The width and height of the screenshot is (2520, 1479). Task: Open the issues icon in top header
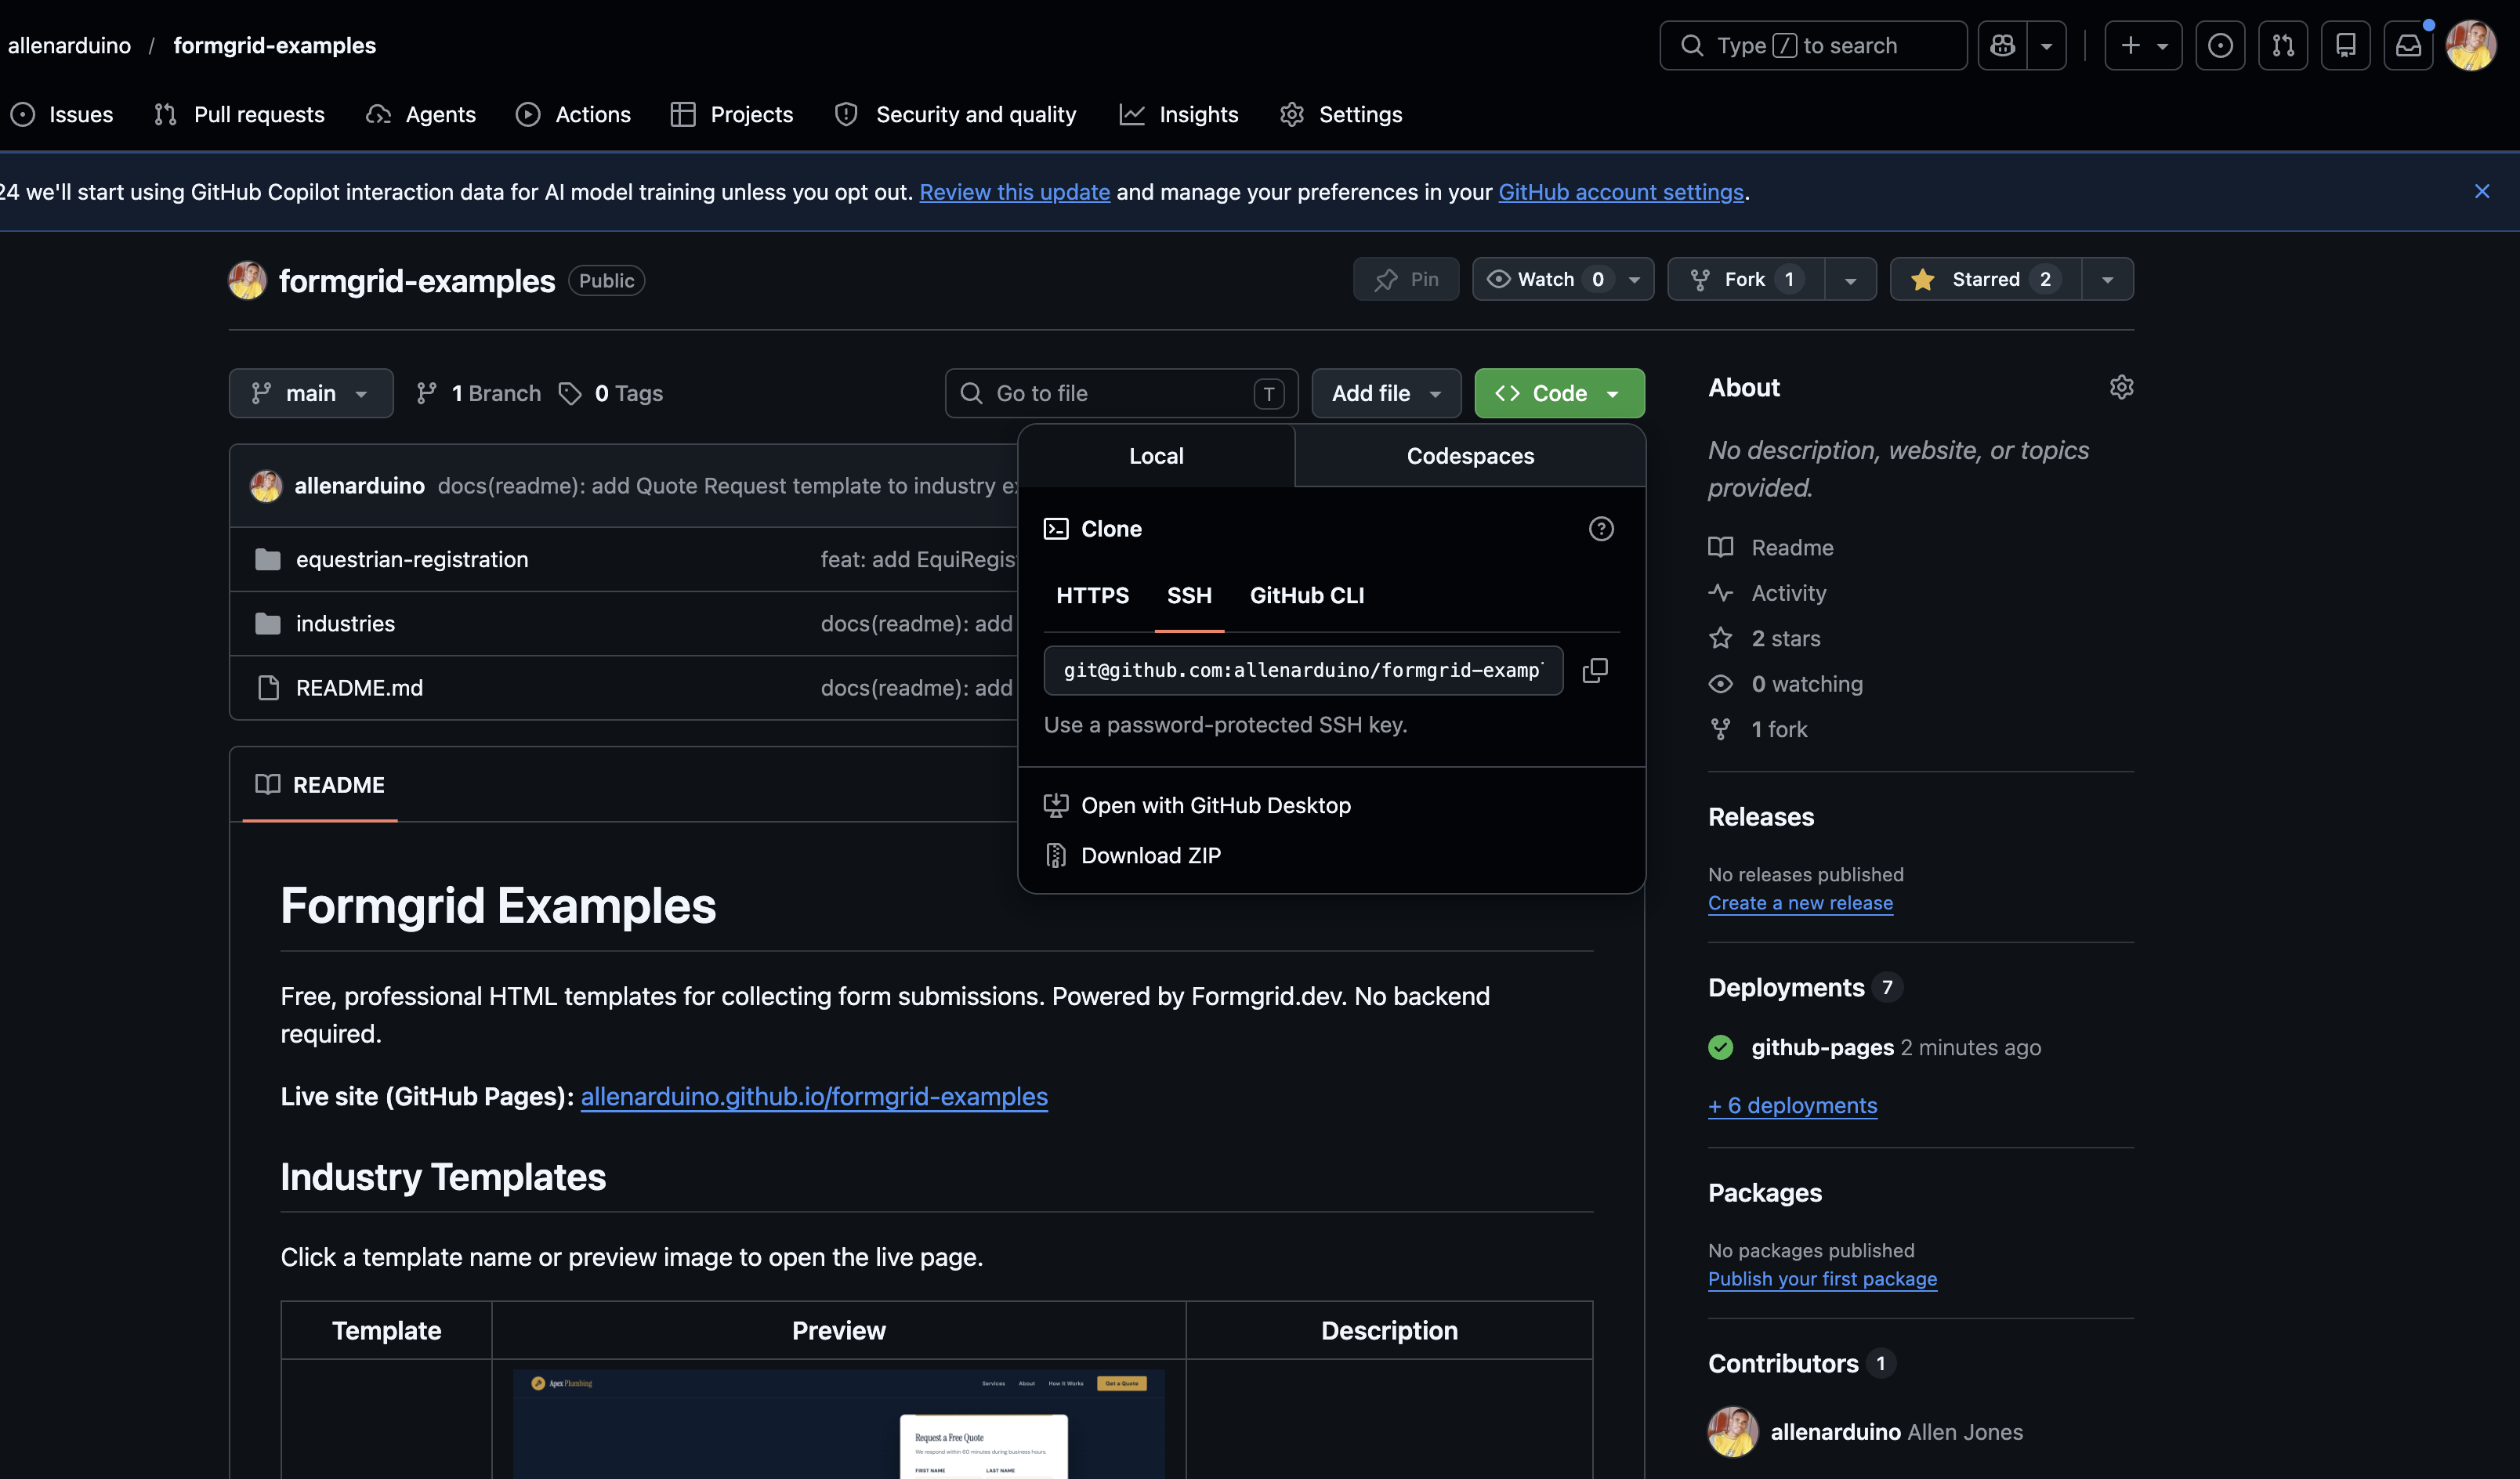point(2220,46)
